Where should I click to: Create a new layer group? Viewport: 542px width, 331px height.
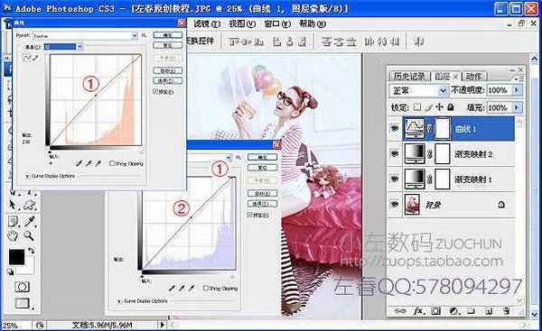pos(471,311)
